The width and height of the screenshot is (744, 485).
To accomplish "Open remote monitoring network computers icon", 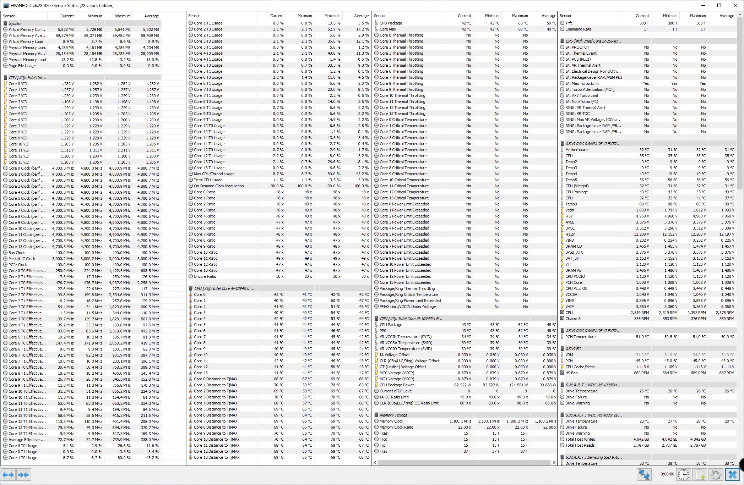I will 644,475.
